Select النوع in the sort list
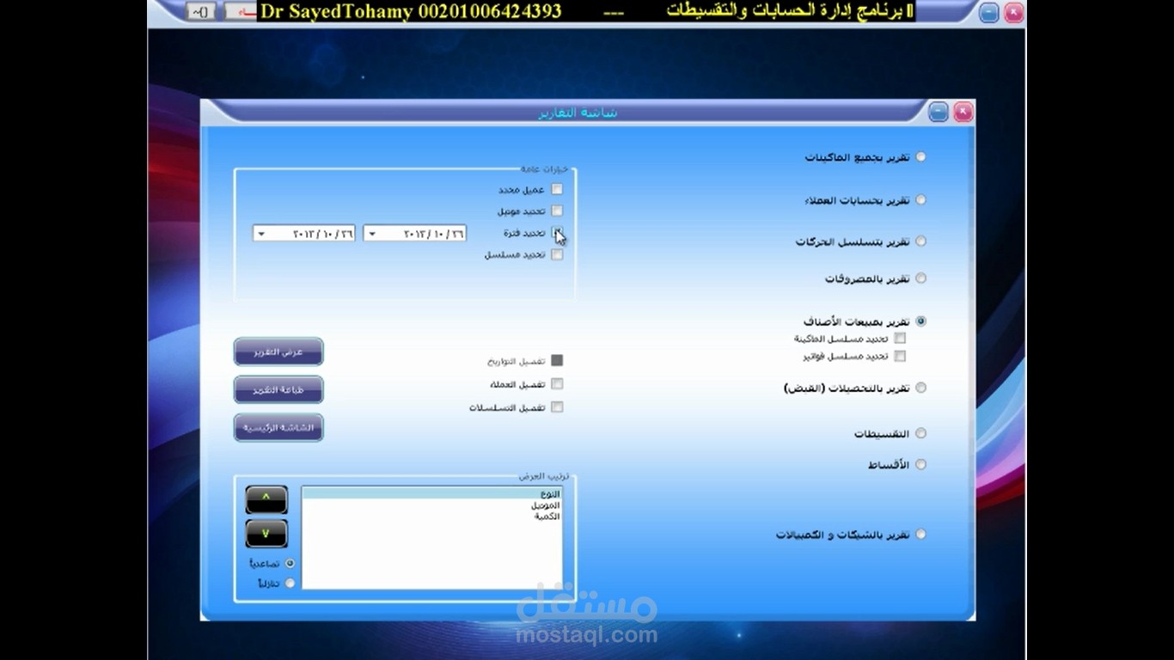Viewport: 1174px width, 660px height. 432,494
